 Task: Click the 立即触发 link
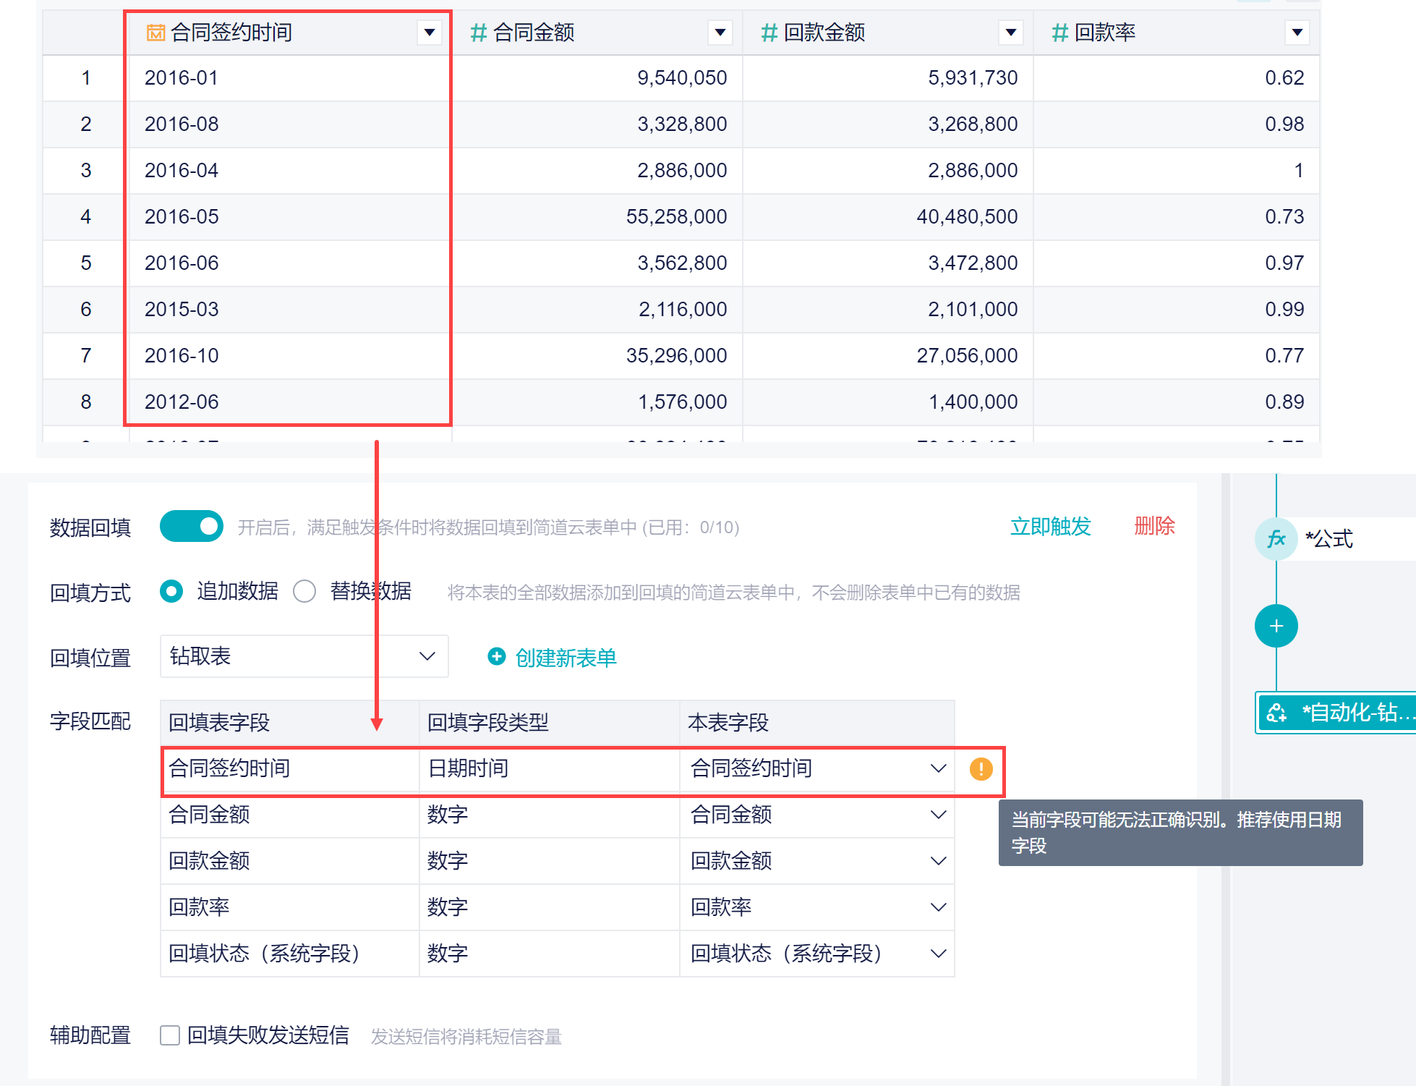pos(1050,526)
